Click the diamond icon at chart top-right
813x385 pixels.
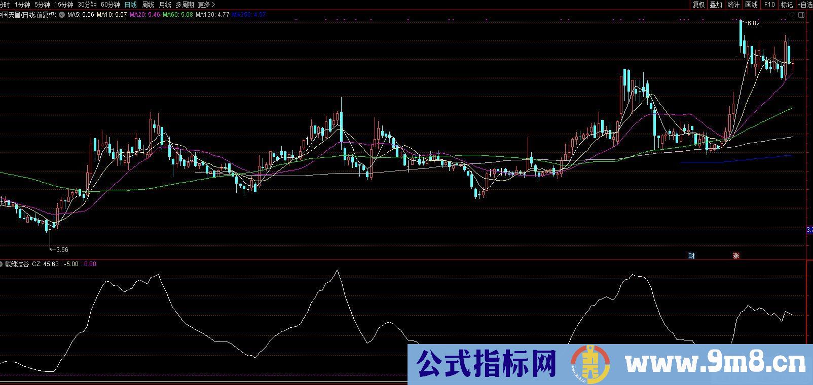click(792, 16)
